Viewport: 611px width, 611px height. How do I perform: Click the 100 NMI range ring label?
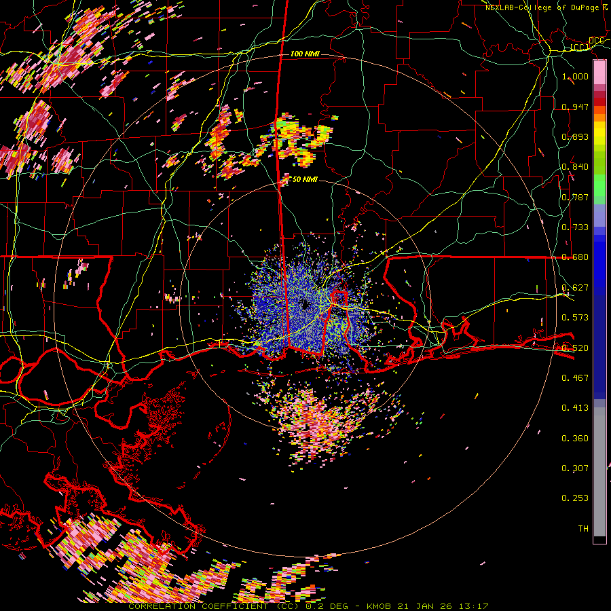(305, 54)
